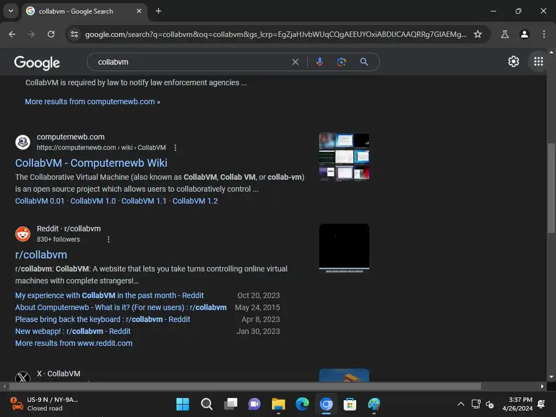The height and width of the screenshot is (417, 556).
Task: Open More results from www.reddit.com
Action: (x=74, y=343)
